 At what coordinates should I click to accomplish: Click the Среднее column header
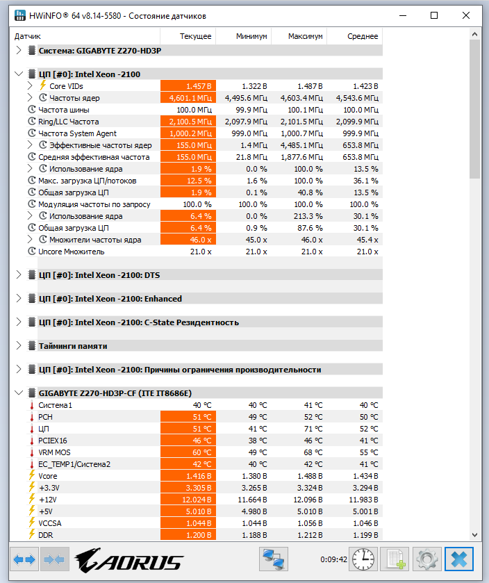click(354, 36)
